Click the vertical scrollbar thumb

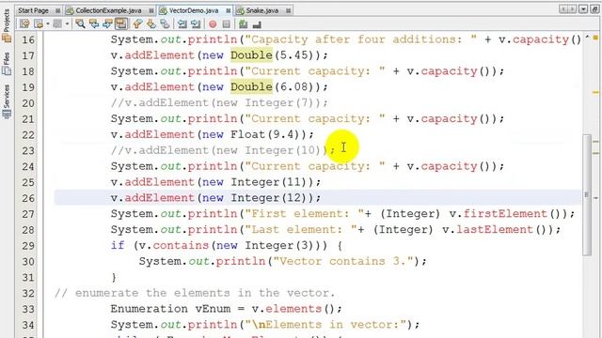pyautogui.click(x=587, y=194)
